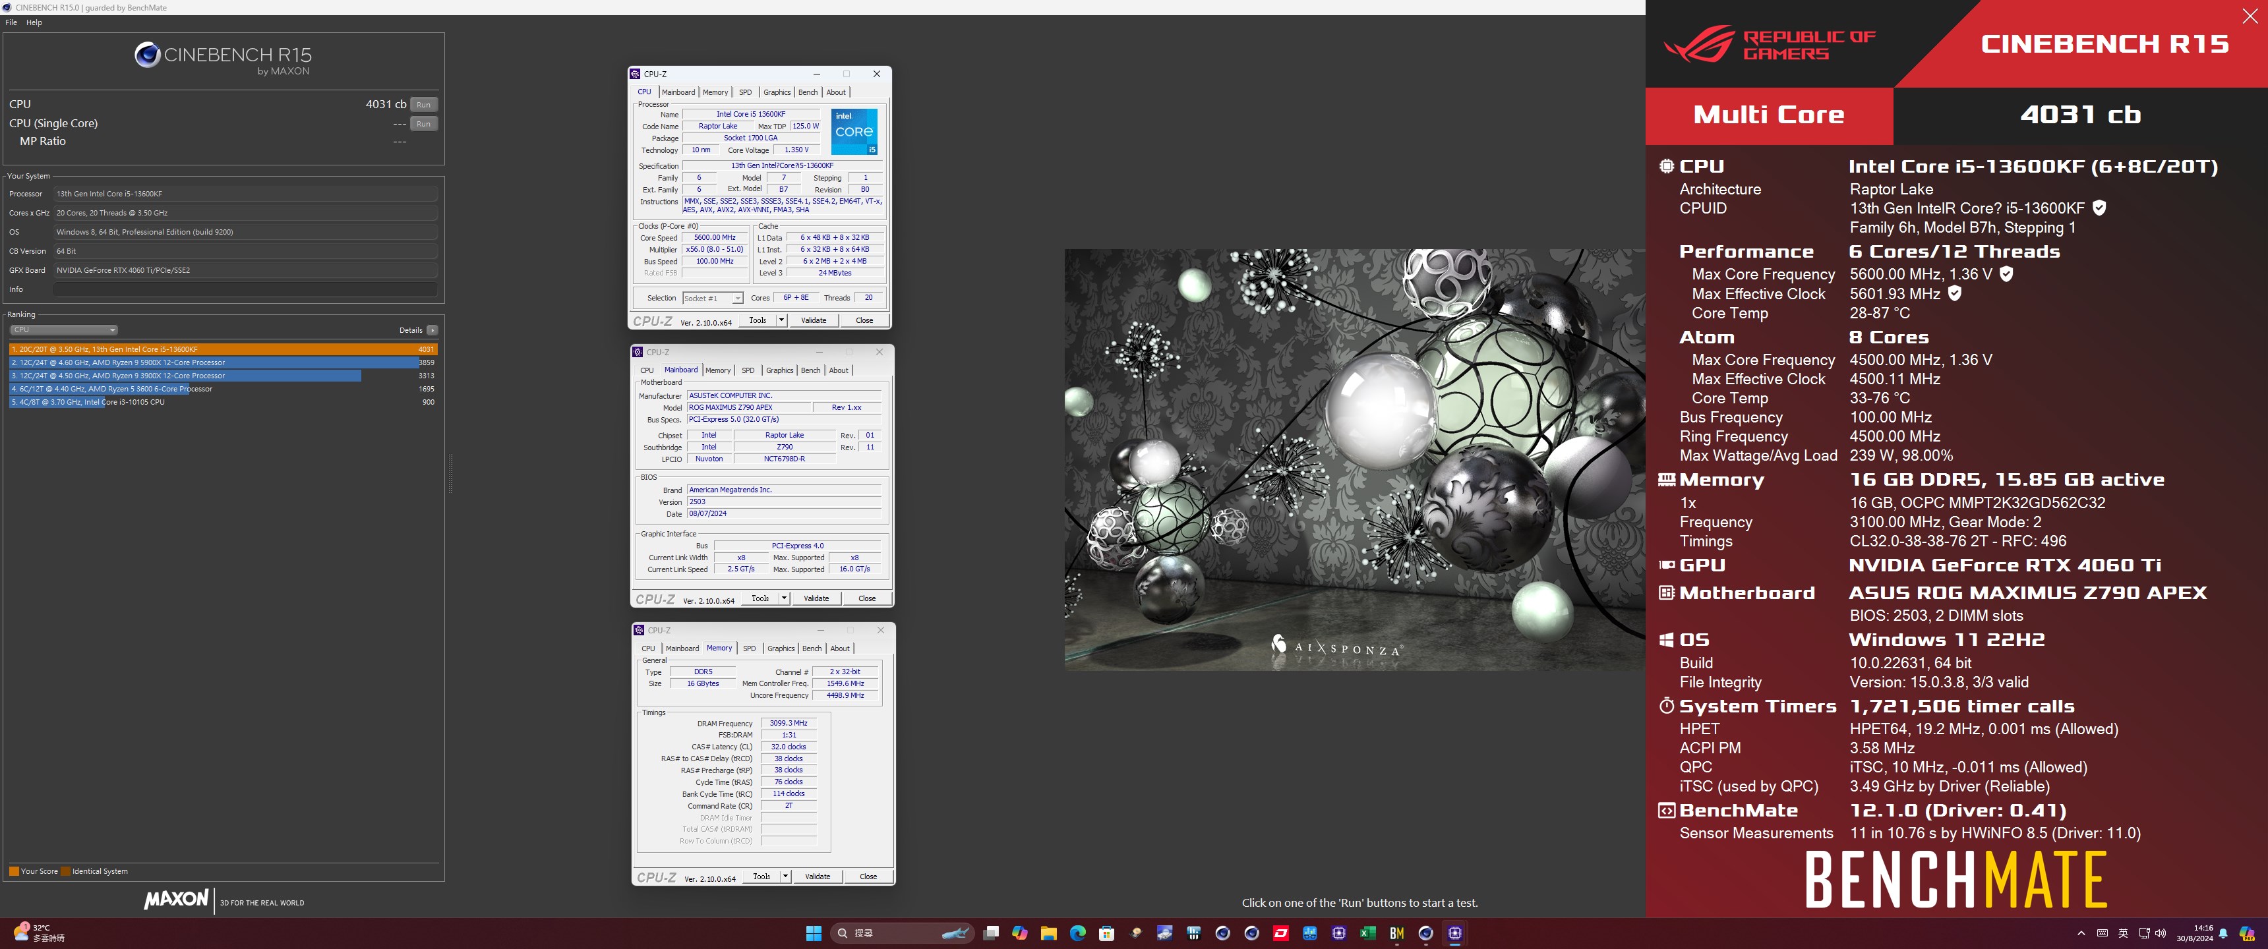The image size is (2268, 949).
Task: Click the verified shield beside Max Core Frequency
Action: click(2006, 273)
